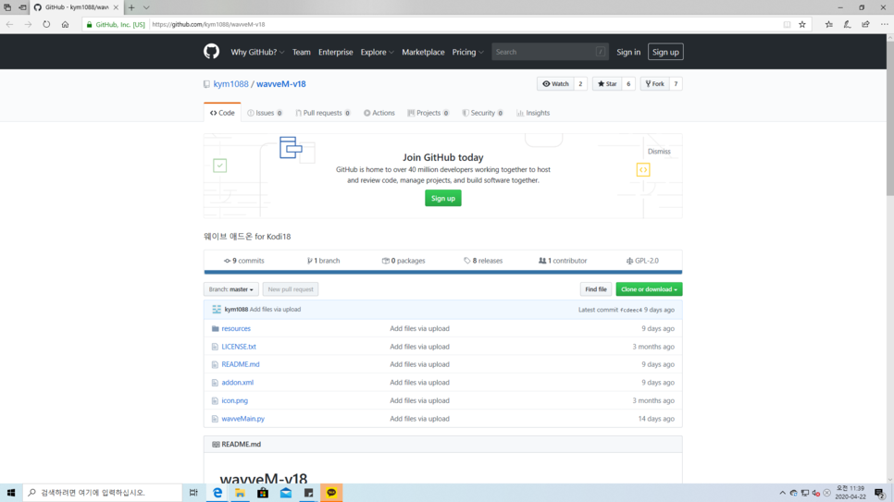894x502 pixels.
Task: Dismiss the Join GitHub banner
Action: point(659,152)
